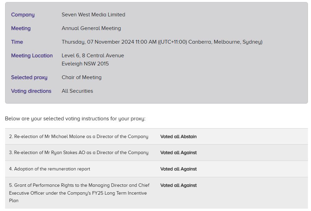Click the Meeting Location label

click(x=32, y=56)
